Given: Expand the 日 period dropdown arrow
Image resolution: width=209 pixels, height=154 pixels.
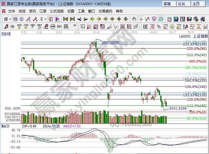Looking at the screenshot, I should coord(10,19).
